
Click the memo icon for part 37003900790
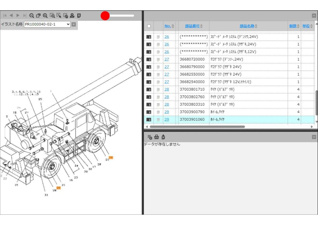point(158,112)
